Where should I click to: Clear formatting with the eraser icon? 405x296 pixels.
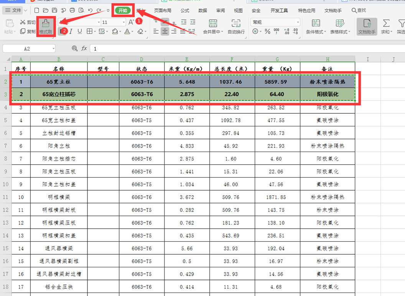click(x=140, y=31)
